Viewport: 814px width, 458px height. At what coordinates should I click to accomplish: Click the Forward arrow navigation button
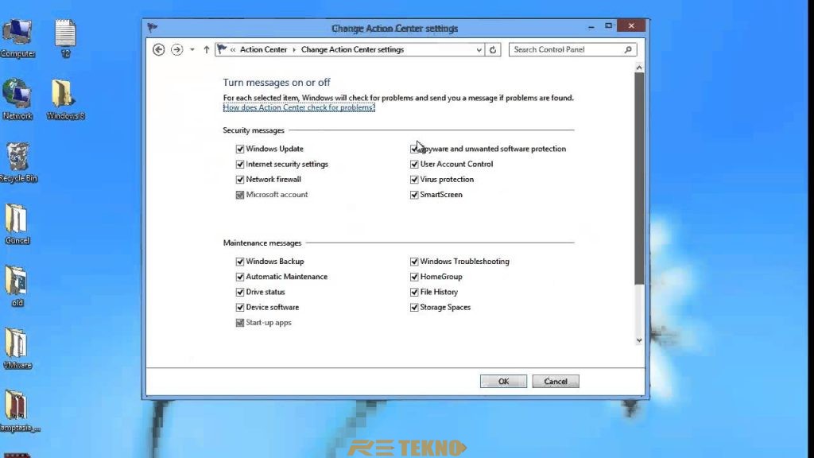[x=176, y=49]
